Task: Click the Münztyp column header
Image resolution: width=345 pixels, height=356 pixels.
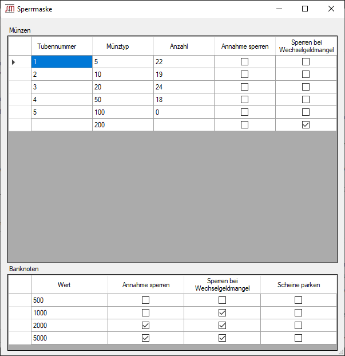Action: point(122,46)
